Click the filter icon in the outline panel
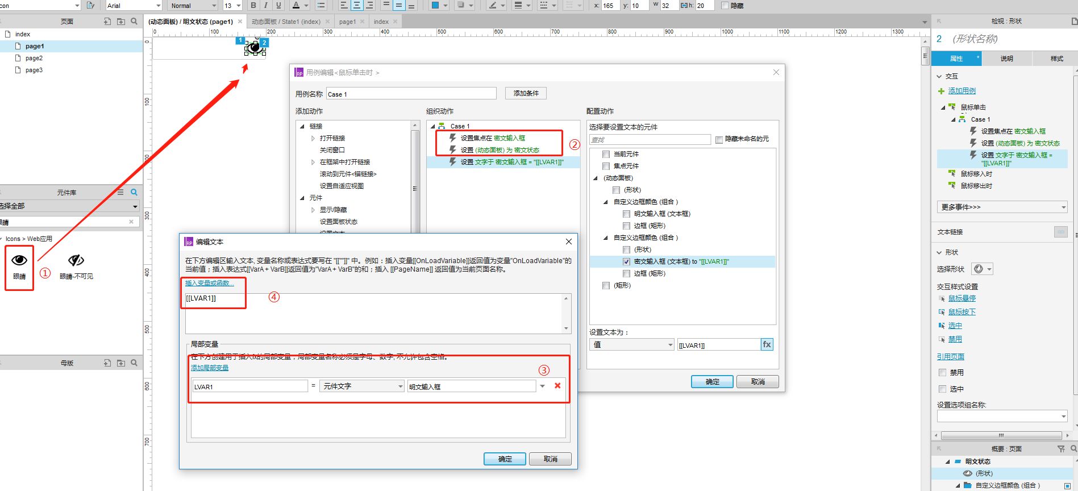This screenshot has height=491, width=1078. point(1061,449)
